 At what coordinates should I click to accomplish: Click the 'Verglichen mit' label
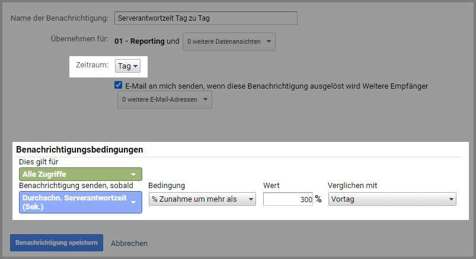click(x=353, y=186)
